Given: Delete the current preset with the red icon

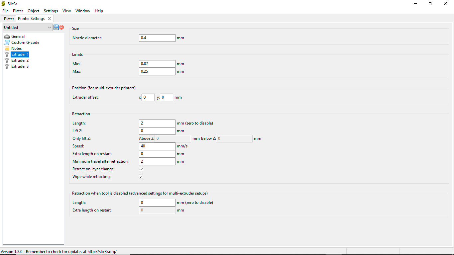Looking at the screenshot, I should tap(61, 27).
